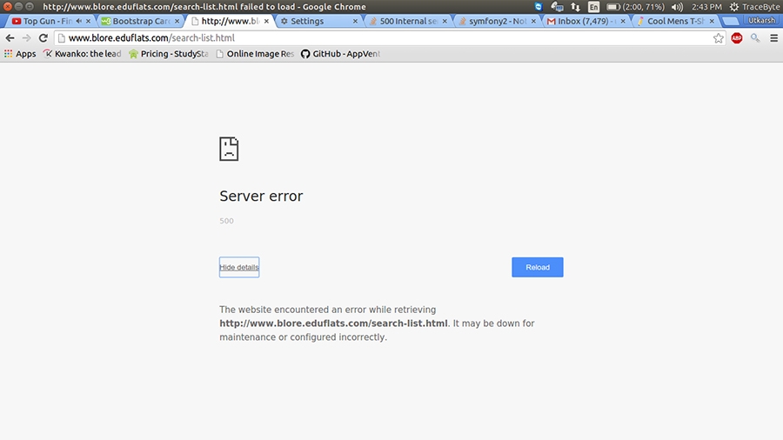Click the browser back arrow
This screenshot has height=440, width=783.
coord(10,38)
